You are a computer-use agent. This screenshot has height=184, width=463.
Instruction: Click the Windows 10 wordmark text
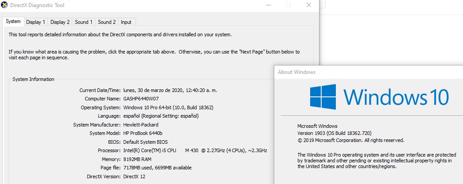click(x=396, y=97)
